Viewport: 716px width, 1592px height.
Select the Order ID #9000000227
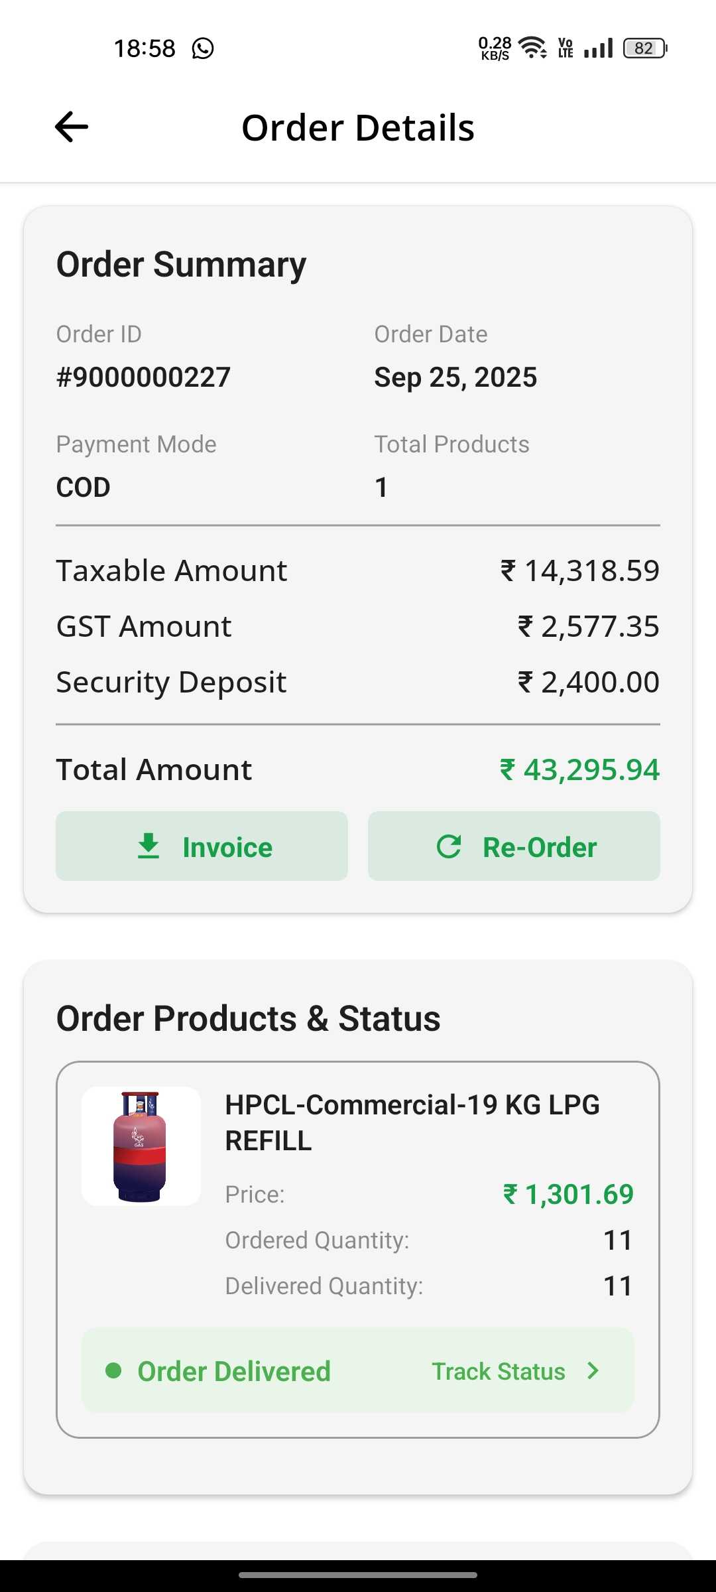click(143, 377)
